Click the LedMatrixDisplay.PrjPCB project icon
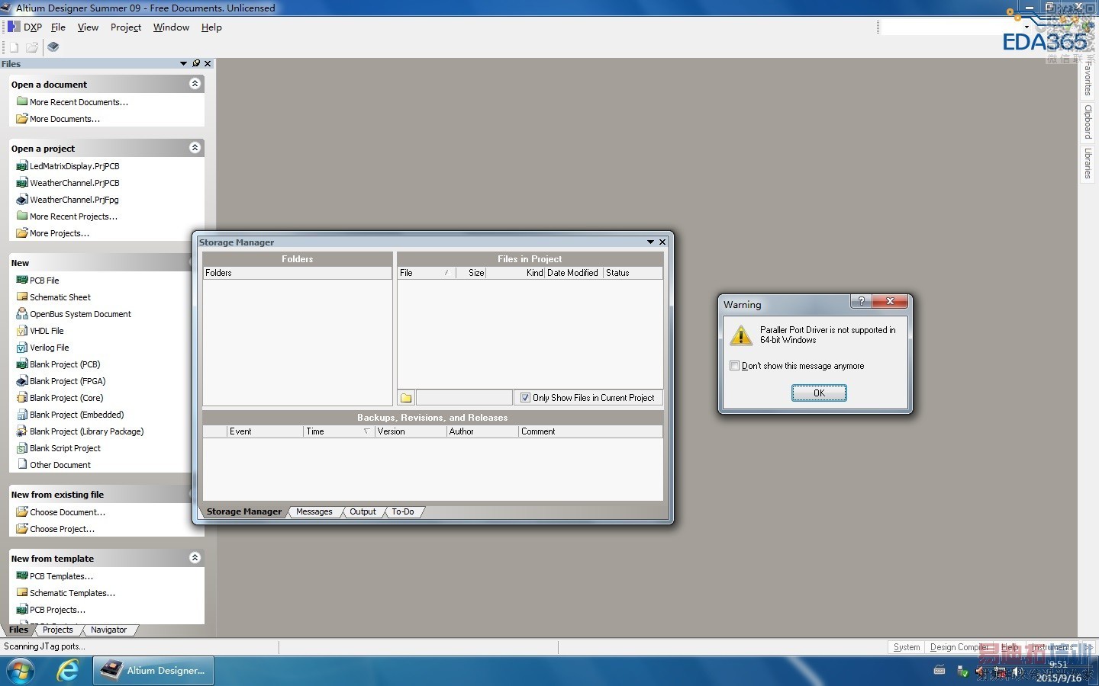 click(22, 165)
